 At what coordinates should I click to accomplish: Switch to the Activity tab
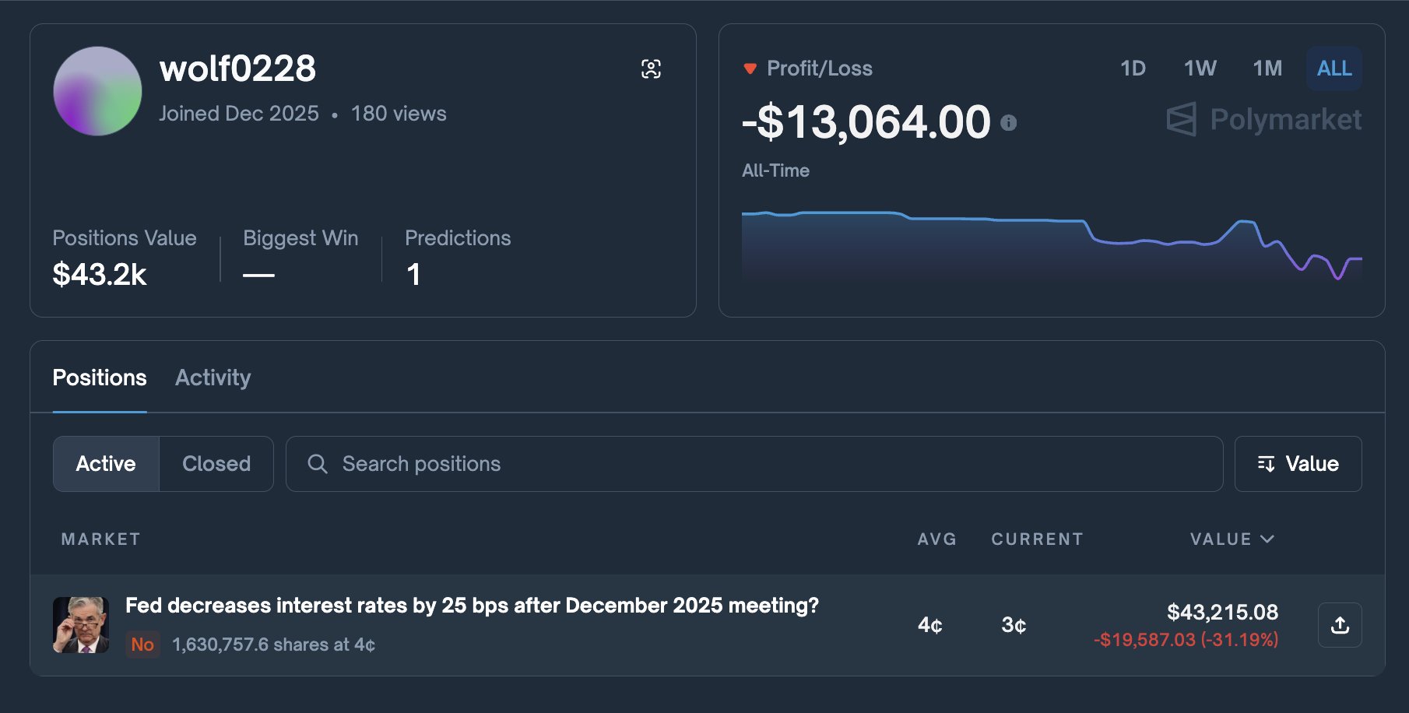(213, 378)
